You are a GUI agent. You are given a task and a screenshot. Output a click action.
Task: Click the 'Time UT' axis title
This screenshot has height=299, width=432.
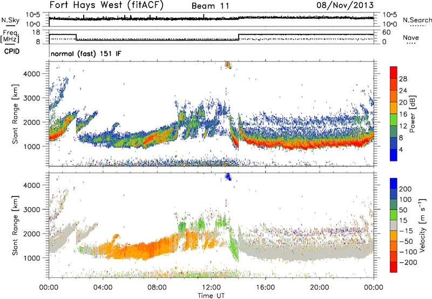[211, 296]
